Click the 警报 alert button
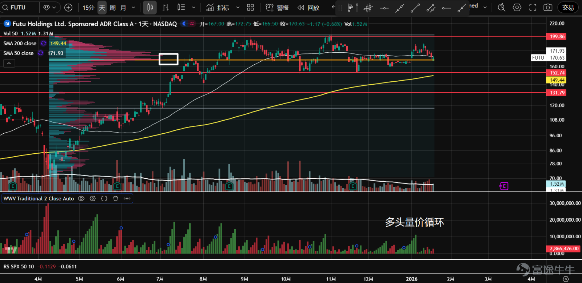Screen dimensions: 582x283 (x=278, y=7)
